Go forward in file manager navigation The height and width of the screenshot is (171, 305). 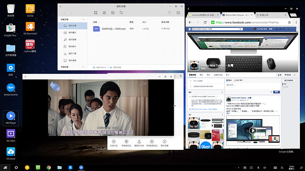[x=71, y=13]
